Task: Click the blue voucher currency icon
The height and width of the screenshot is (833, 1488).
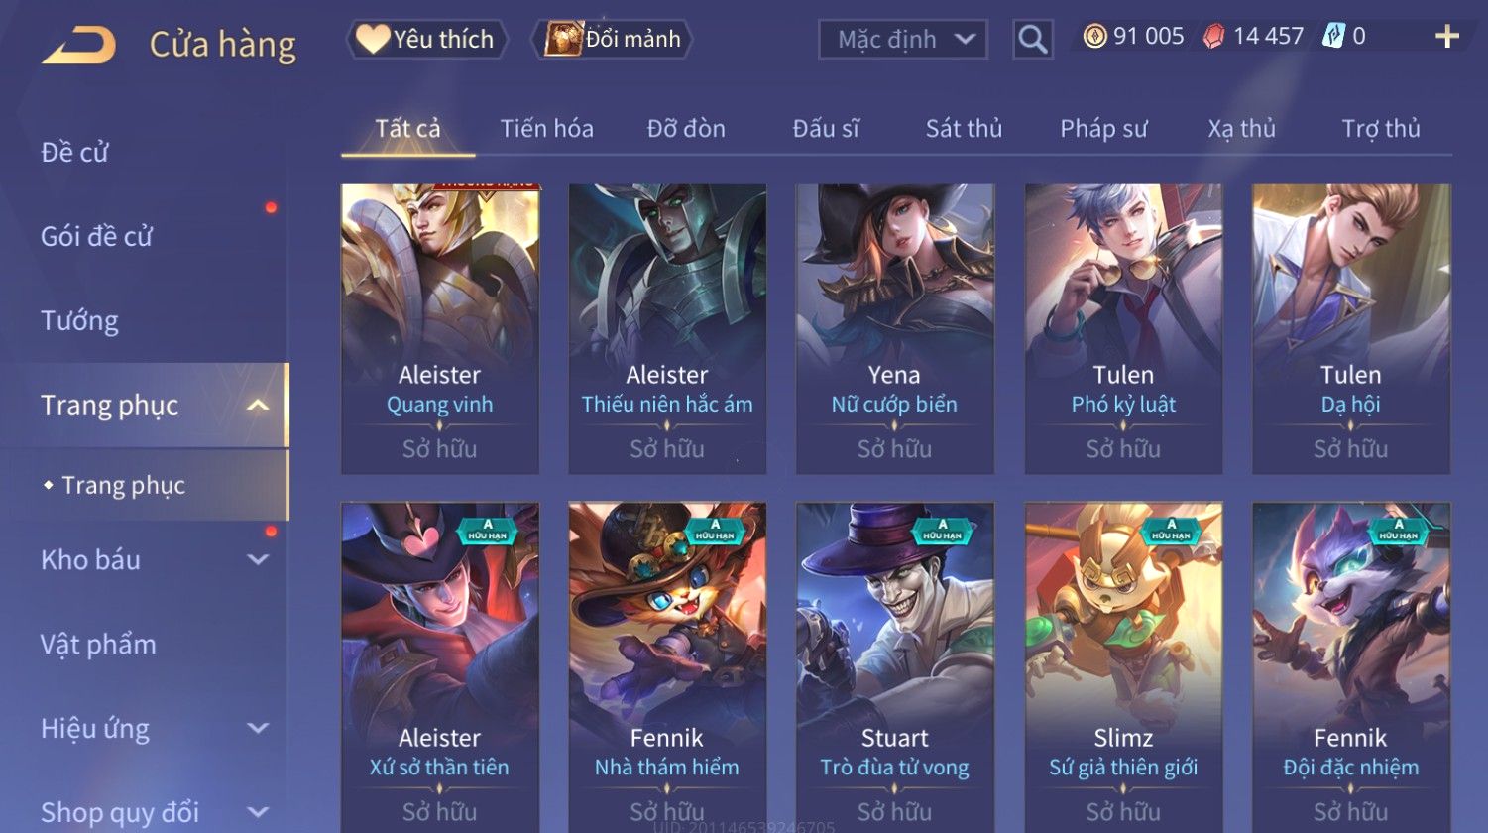Action: pos(1333,37)
